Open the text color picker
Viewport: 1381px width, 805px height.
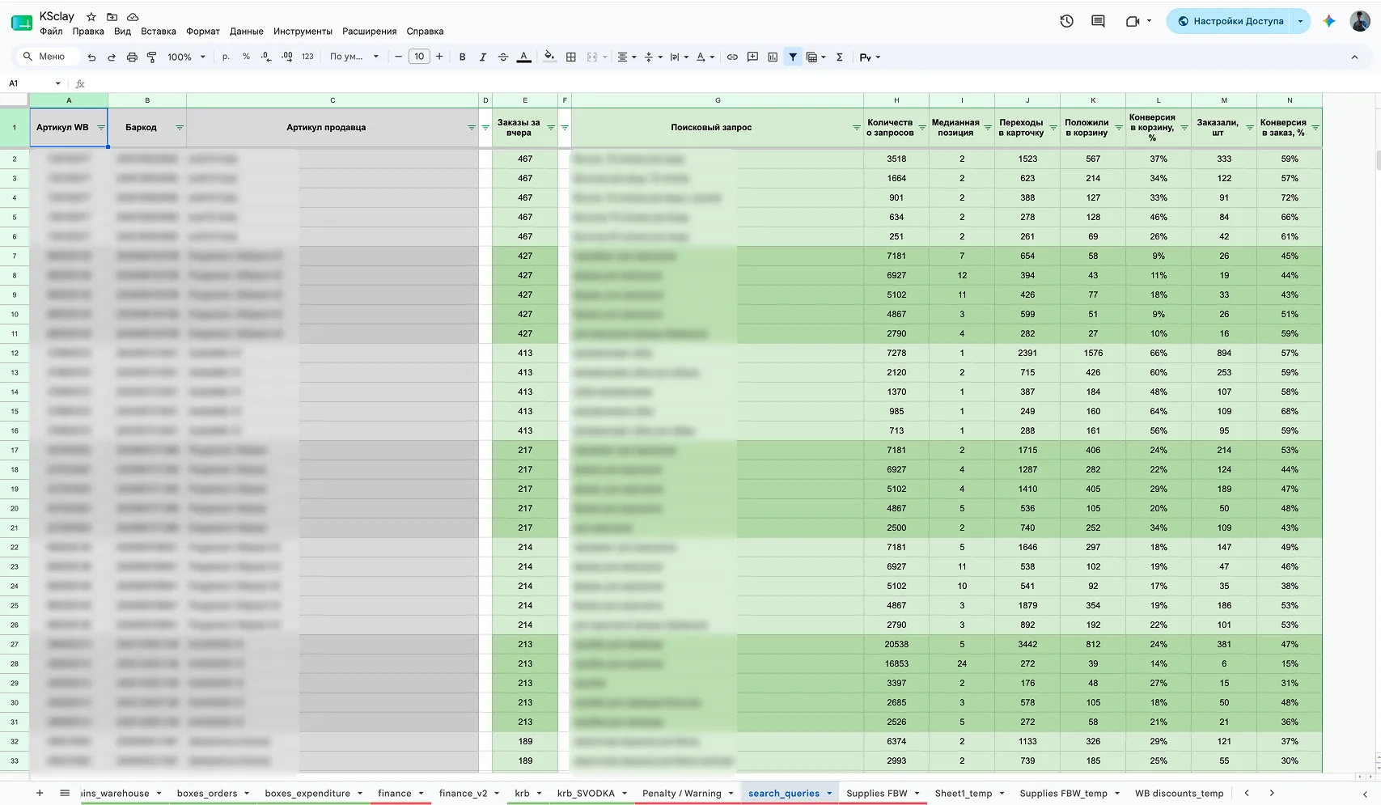tap(524, 57)
